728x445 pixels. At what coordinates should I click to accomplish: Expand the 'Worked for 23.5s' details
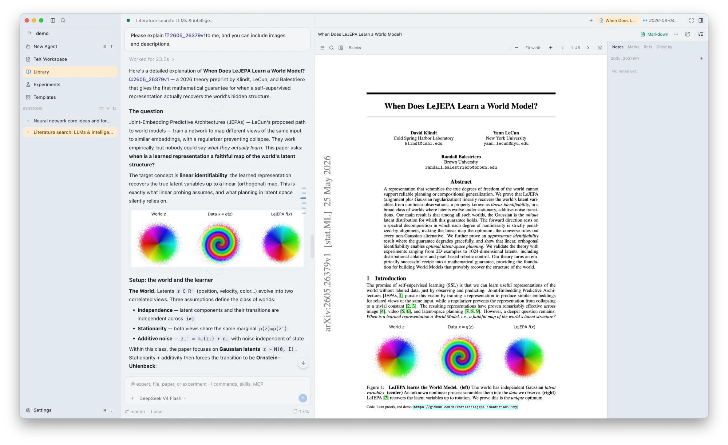151,59
